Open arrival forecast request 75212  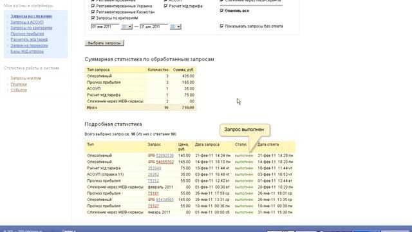click(x=153, y=180)
